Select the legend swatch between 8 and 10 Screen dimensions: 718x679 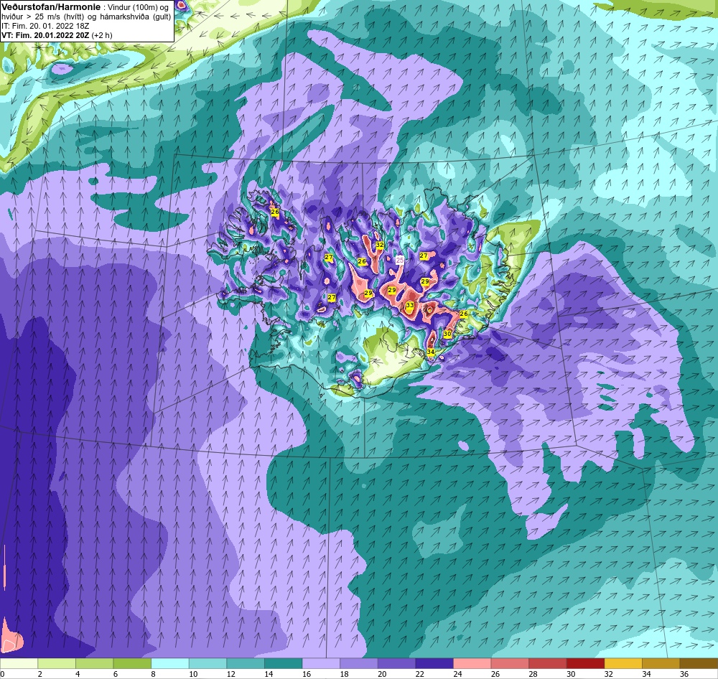click(170, 663)
